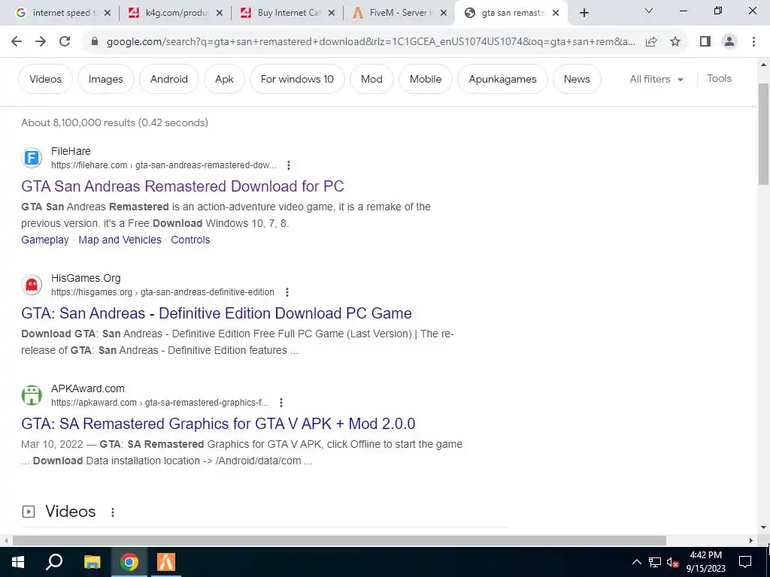Open the Gameplay sitelink
Viewport: 770px width, 577px height.
pyautogui.click(x=44, y=240)
